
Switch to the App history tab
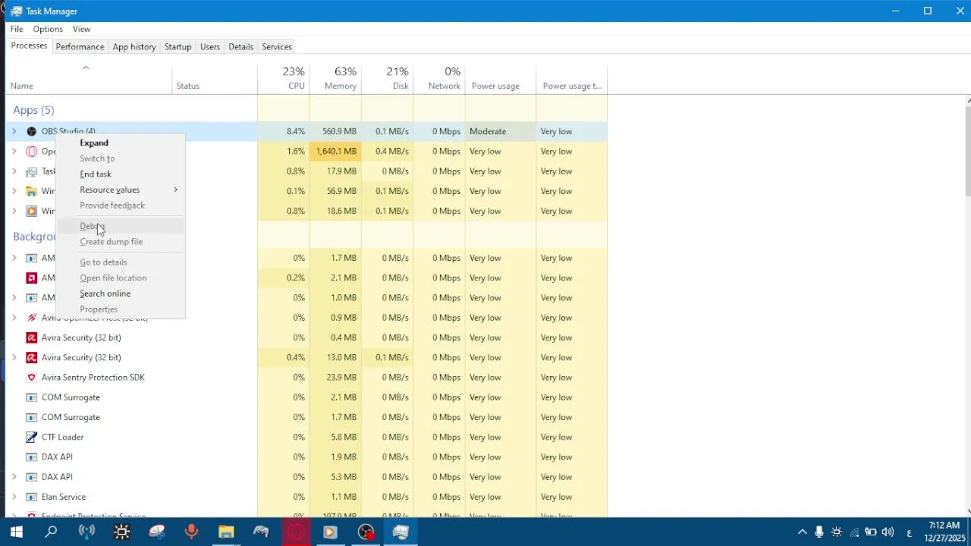(134, 46)
